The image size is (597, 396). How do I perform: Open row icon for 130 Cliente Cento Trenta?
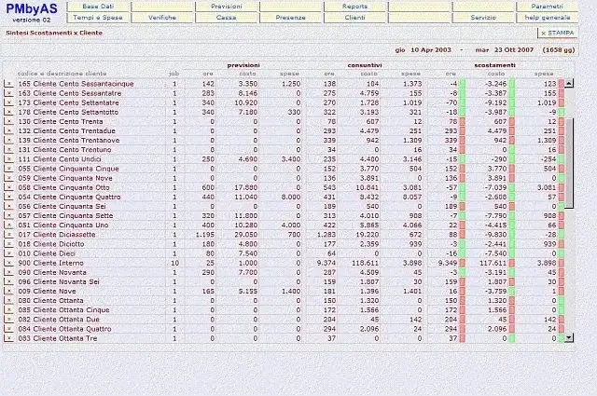coord(8,121)
